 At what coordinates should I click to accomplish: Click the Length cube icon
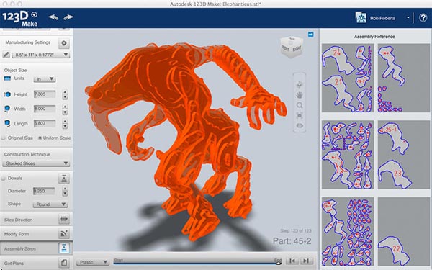(x=7, y=123)
